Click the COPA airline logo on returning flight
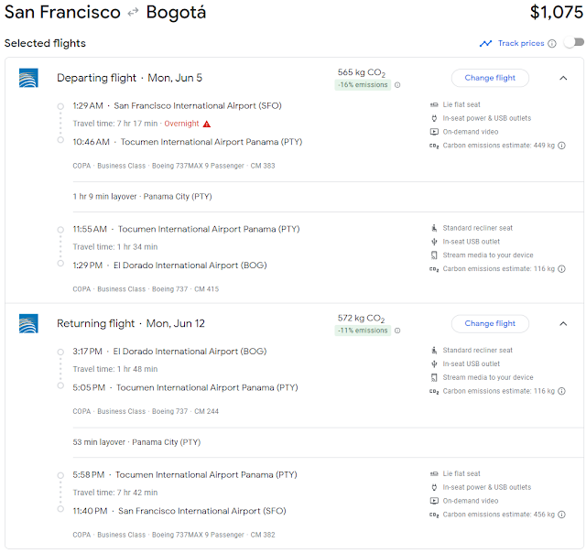 pos(28,323)
